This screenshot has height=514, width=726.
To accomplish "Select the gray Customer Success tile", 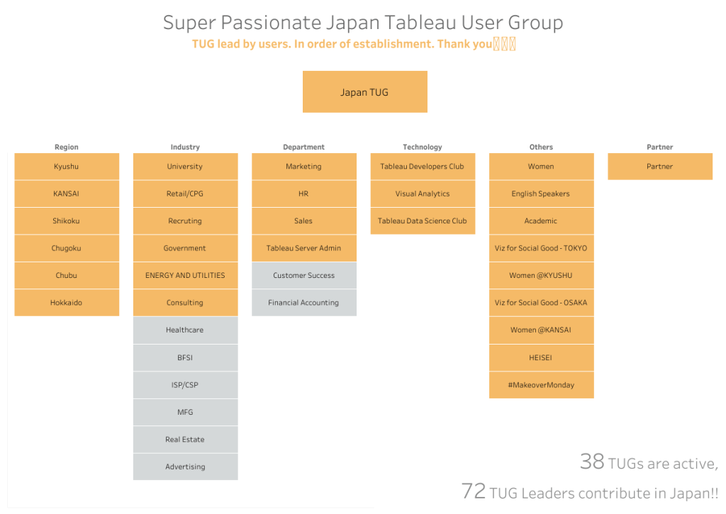I will tap(303, 275).
